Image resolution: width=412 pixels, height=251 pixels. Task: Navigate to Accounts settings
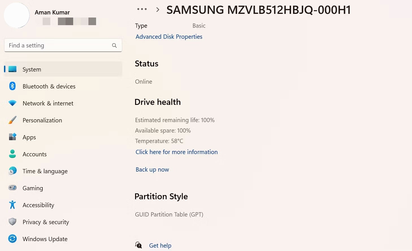point(63,154)
